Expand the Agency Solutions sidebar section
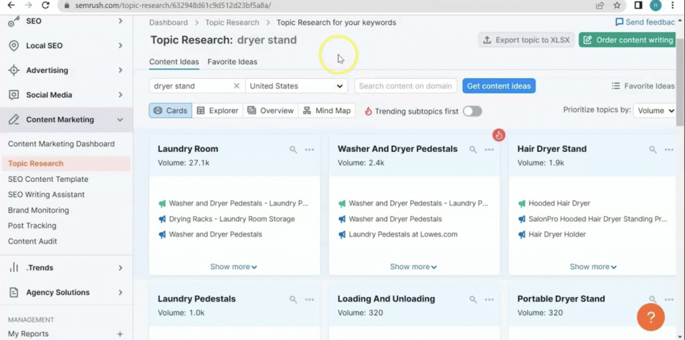Viewport: 685px width, 340px height. (120, 292)
